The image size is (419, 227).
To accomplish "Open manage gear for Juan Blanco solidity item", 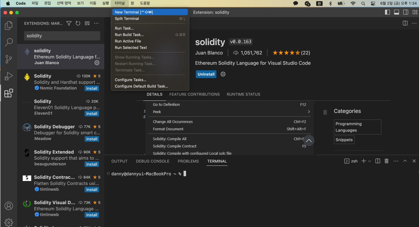I will [x=97, y=63].
